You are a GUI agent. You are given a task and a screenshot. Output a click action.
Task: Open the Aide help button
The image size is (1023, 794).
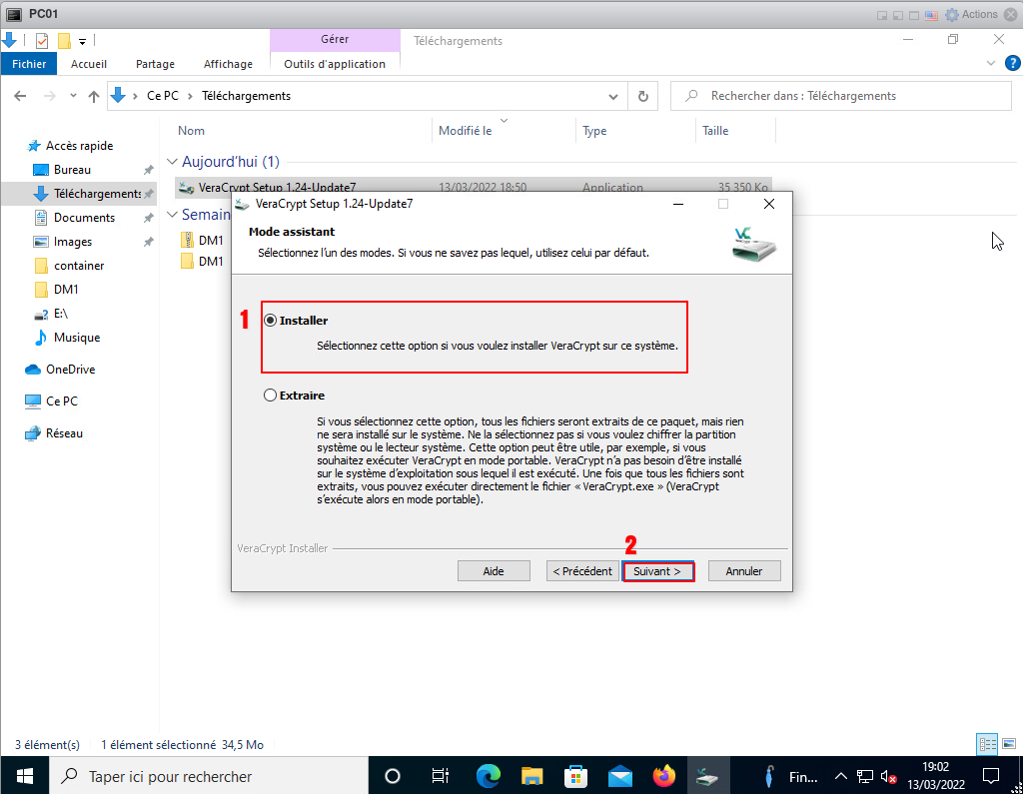pyautogui.click(x=493, y=571)
